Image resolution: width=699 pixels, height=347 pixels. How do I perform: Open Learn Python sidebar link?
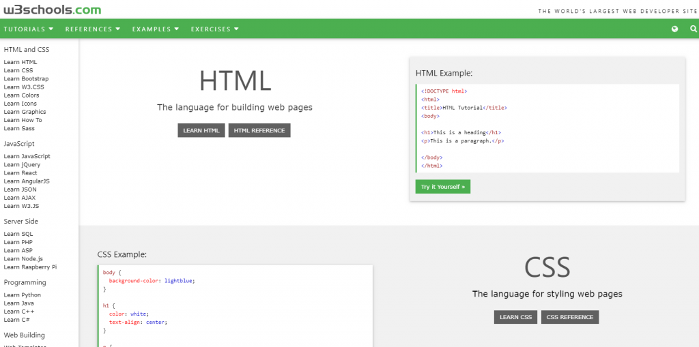coord(23,295)
